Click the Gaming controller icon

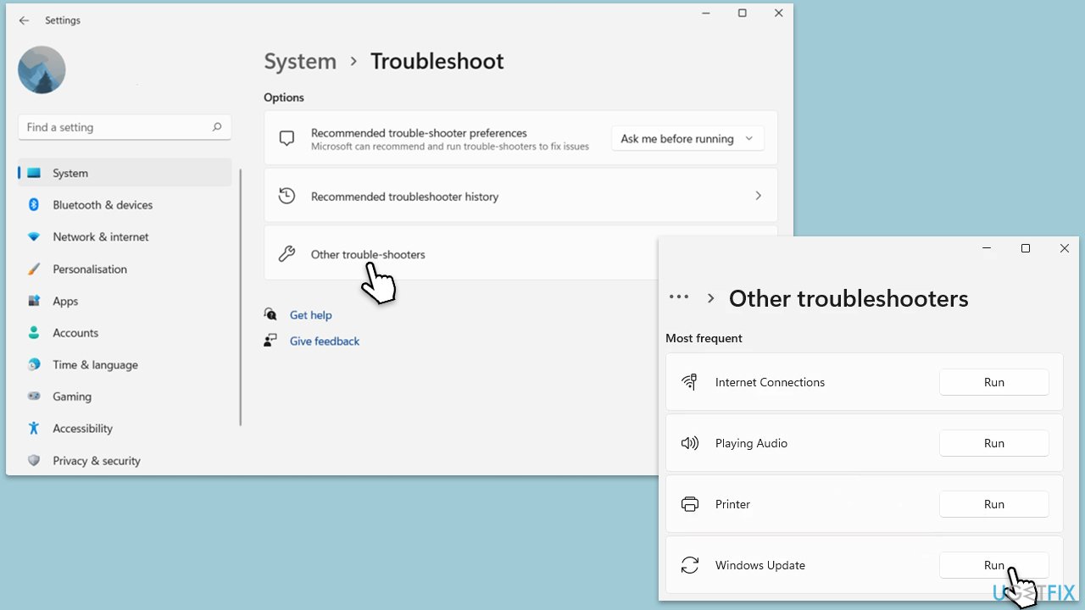pos(34,396)
